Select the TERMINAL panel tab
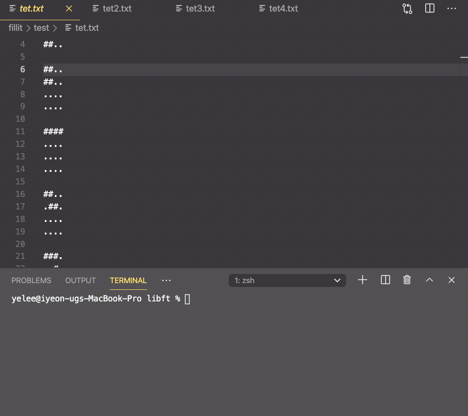 128,280
